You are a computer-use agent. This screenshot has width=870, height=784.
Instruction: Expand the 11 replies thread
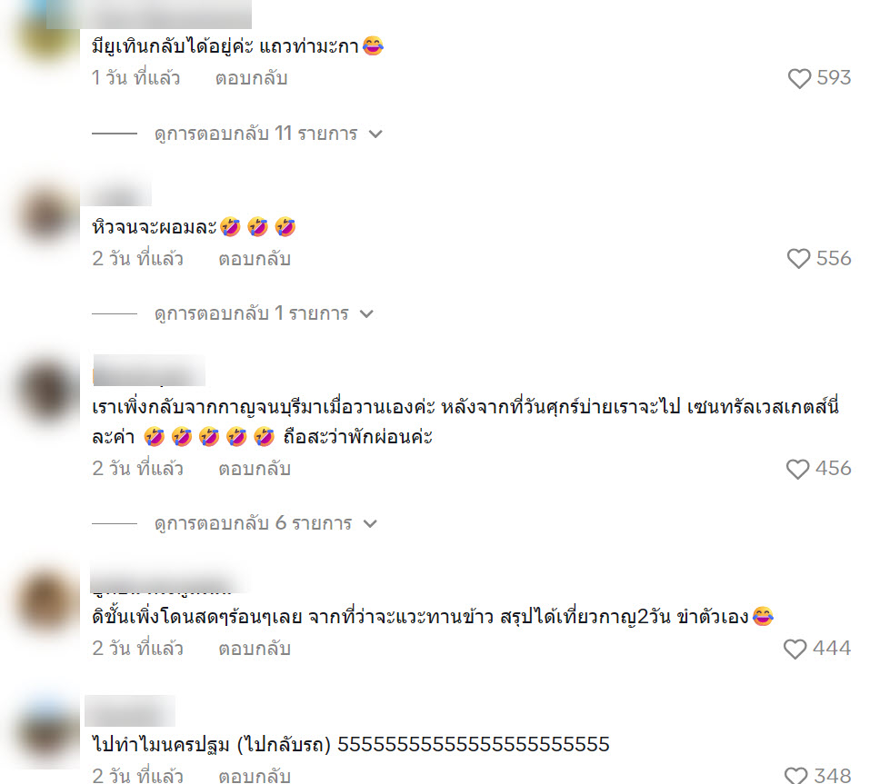[x=268, y=134]
